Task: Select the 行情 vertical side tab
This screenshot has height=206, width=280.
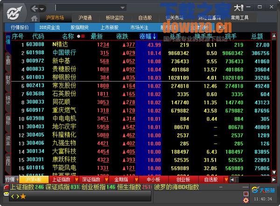Action: (8, 40)
